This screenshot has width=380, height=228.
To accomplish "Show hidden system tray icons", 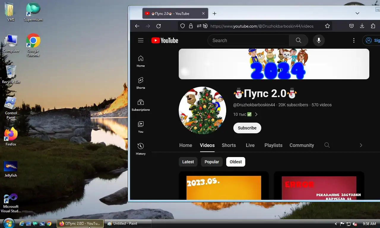I will 336,224.
